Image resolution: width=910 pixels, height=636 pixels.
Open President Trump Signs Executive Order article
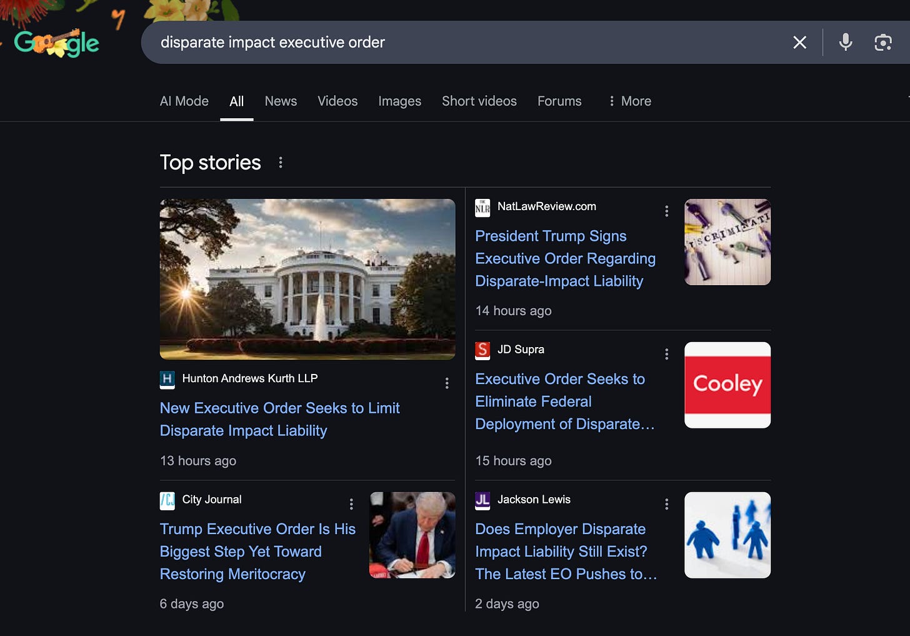point(565,258)
